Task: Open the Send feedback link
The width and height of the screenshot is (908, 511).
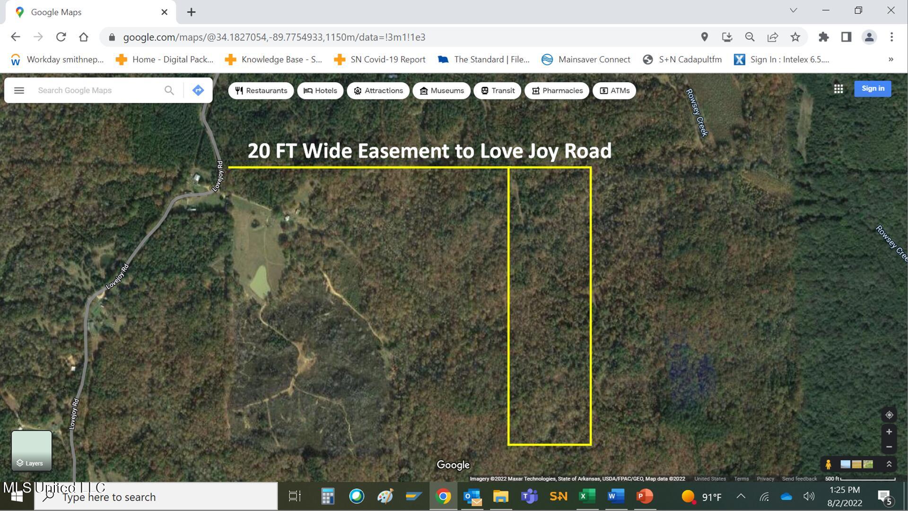Action: point(799,479)
